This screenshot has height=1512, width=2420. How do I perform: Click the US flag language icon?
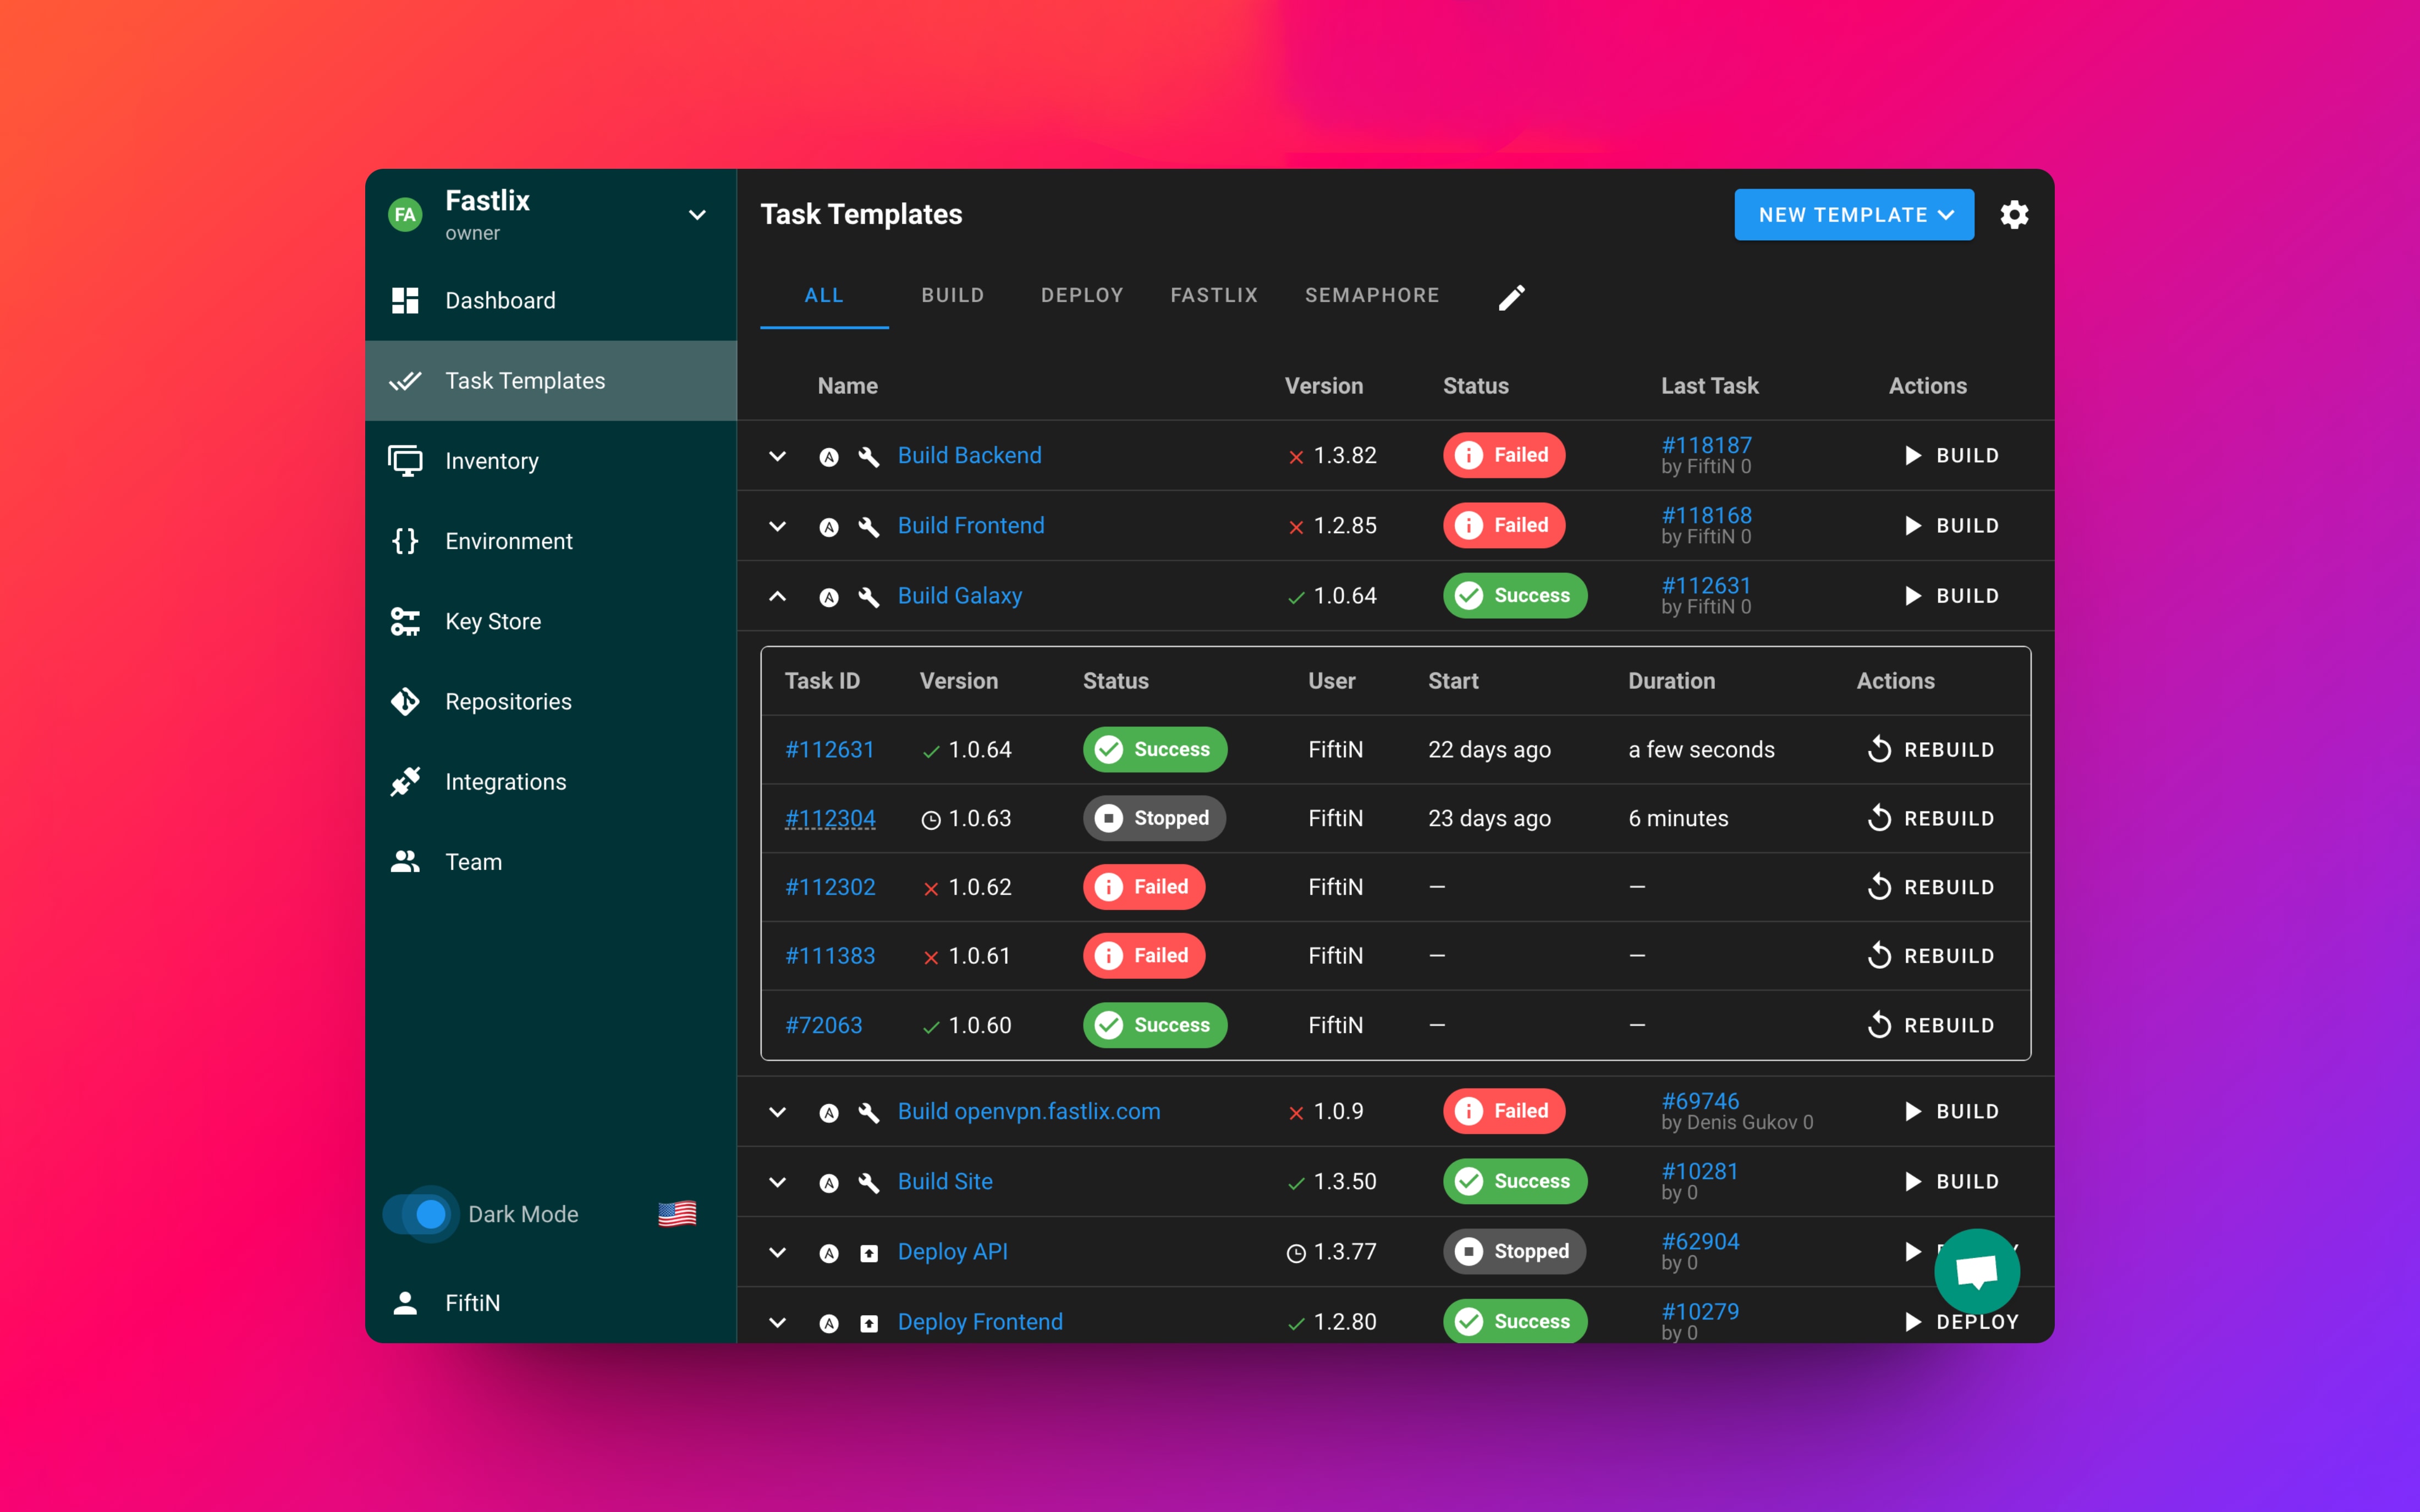(677, 1214)
